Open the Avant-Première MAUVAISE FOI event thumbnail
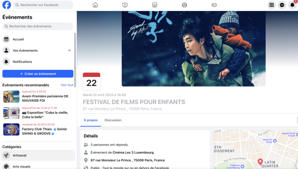 tap(11, 96)
